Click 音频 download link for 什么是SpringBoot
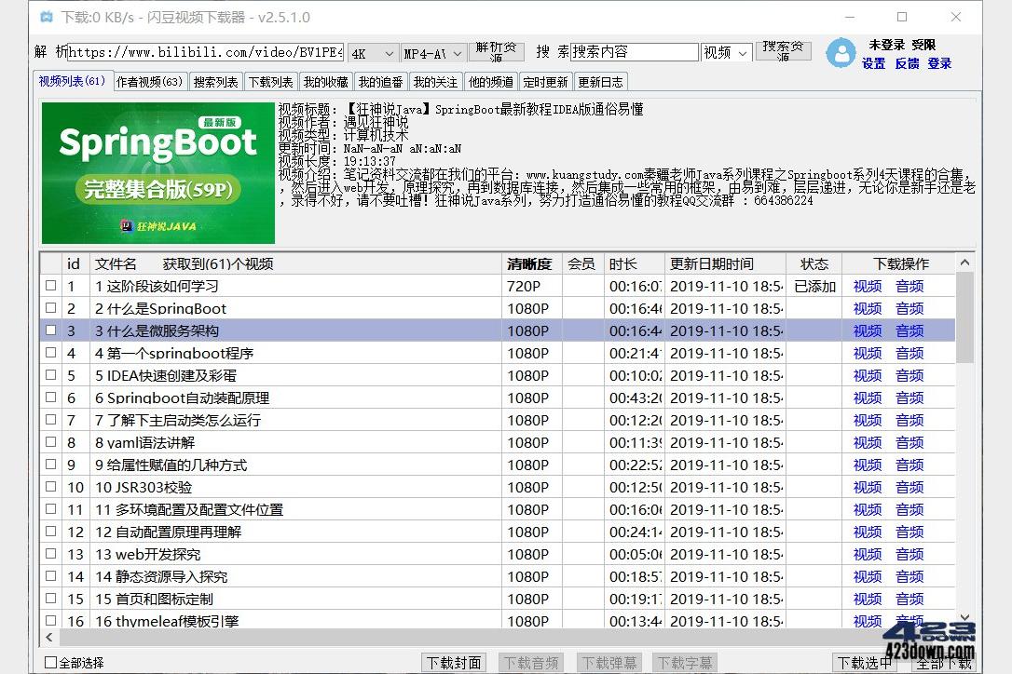 coord(909,308)
